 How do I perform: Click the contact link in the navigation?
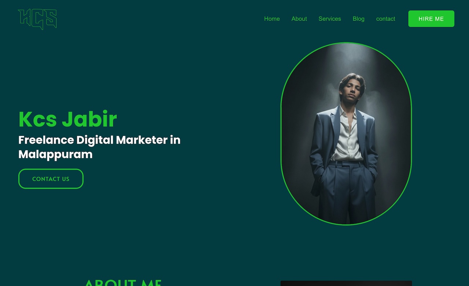[x=385, y=19]
